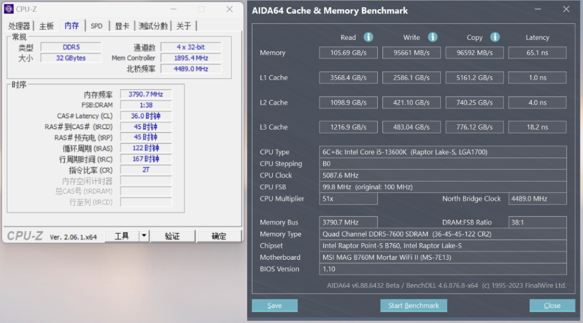Click AIDA64 North Bridge Clock value 4489.0 MHz

(537, 199)
